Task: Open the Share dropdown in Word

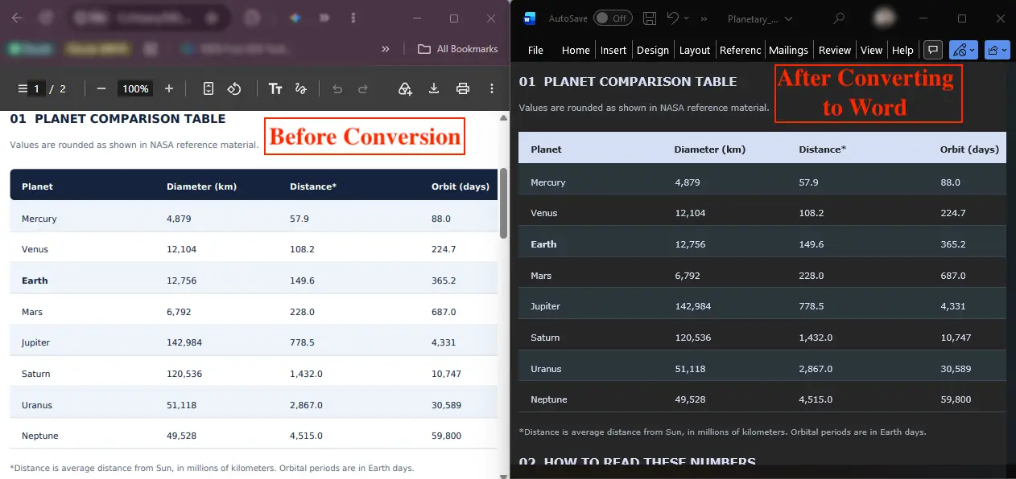Action: (x=997, y=50)
